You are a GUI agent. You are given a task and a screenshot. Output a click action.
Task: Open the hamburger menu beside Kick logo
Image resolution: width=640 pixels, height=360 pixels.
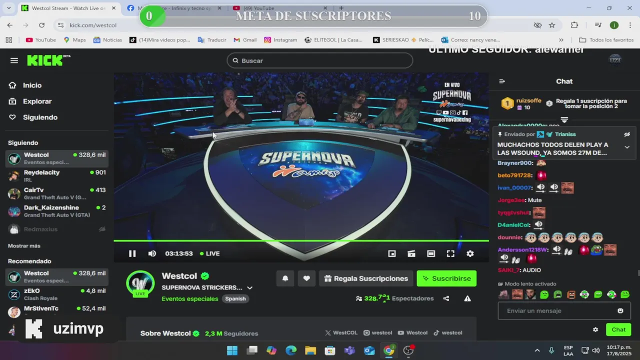pyautogui.click(x=14, y=60)
